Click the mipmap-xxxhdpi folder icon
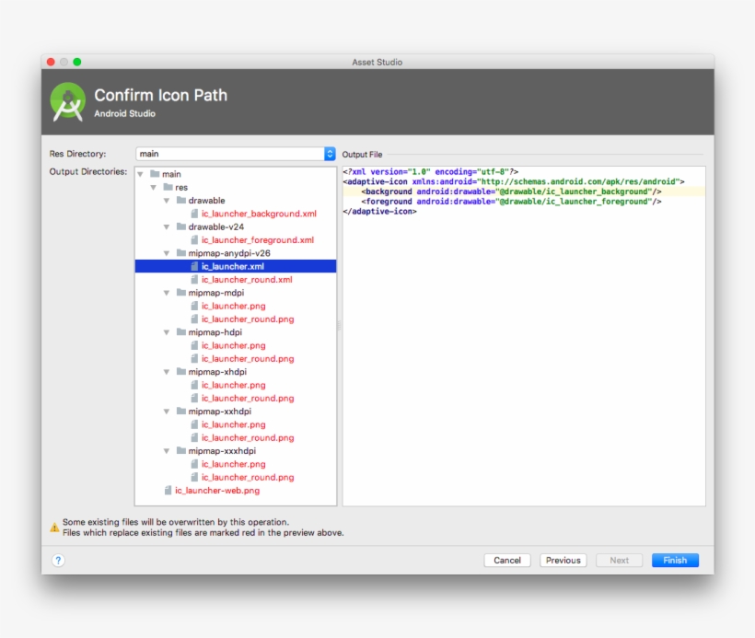Screen dimensions: 755x638 180,451
